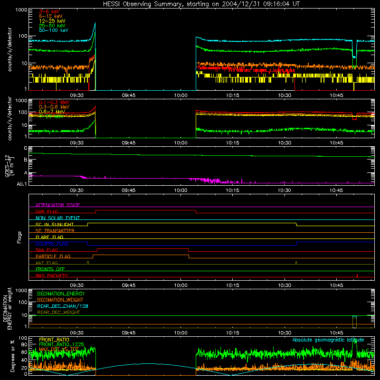Click 10:45 time label under keV panel

pyautogui.click(x=336, y=95)
